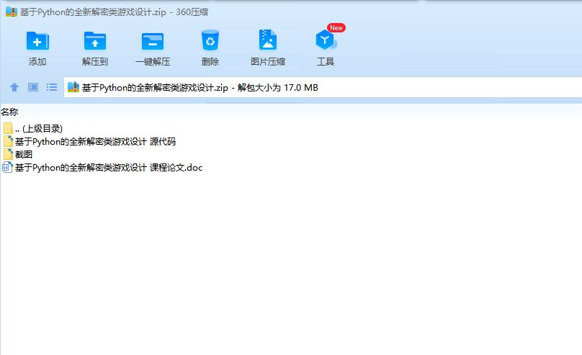
Task: Switch to list view icon
Action: [52, 87]
